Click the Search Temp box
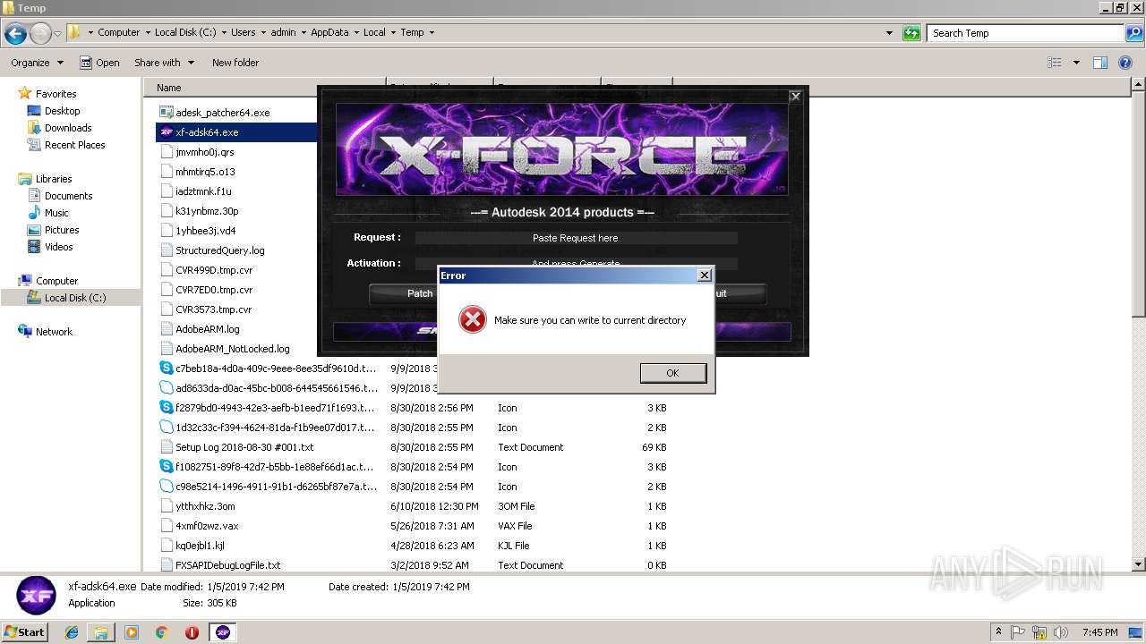The height and width of the screenshot is (644, 1146). coord(1025,33)
